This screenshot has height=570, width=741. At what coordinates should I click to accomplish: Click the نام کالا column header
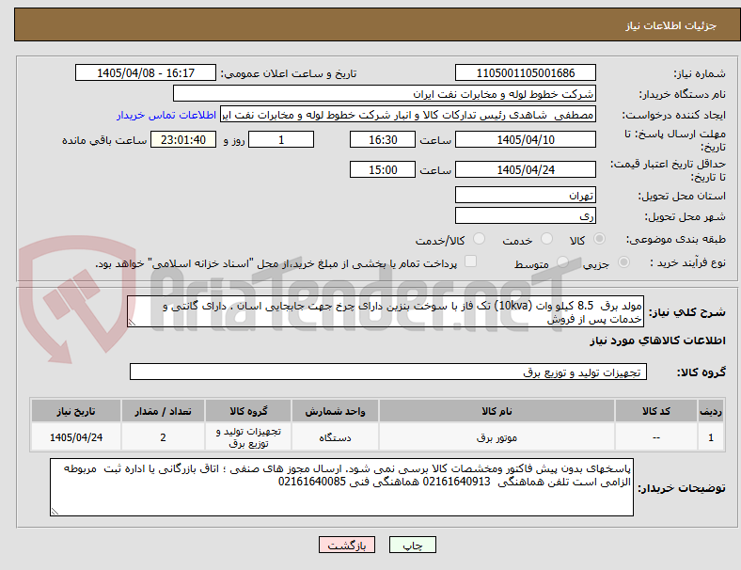point(497,411)
